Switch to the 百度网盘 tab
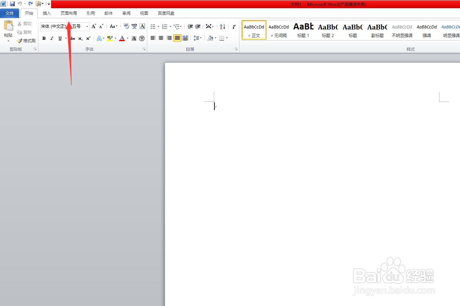Image resolution: width=460 pixels, height=306 pixels. click(166, 13)
